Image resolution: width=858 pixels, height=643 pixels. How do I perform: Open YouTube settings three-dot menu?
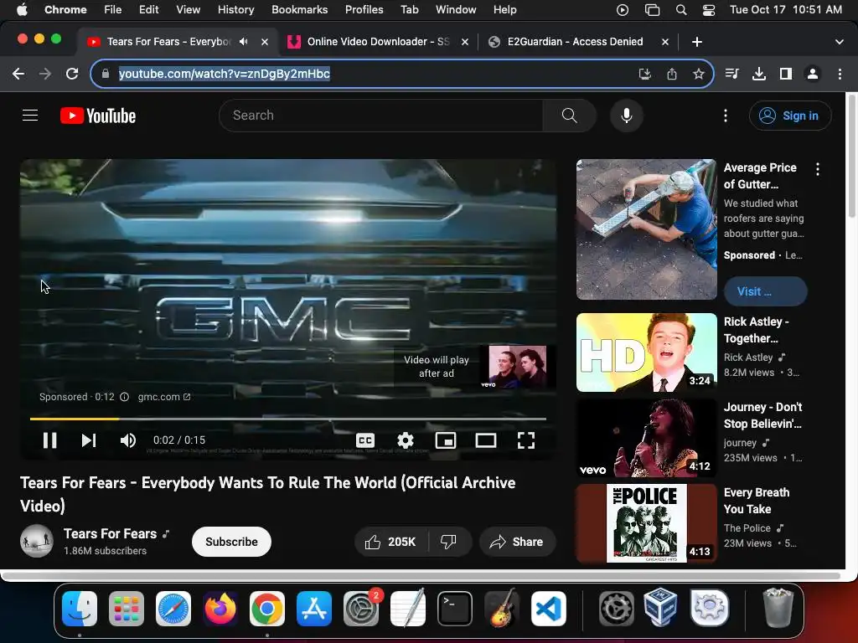(x=726, y=116)
